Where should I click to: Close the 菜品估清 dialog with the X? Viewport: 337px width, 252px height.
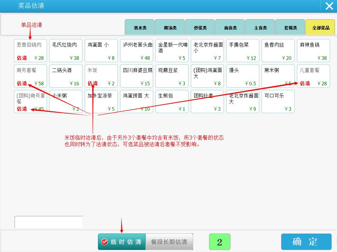329,6
